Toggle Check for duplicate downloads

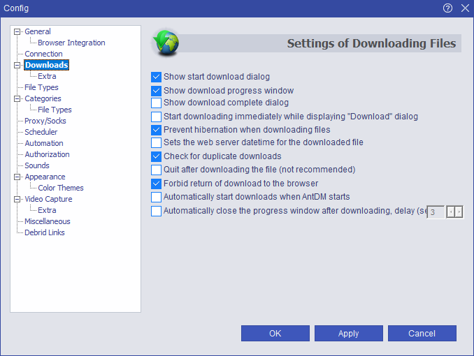pos(156,156)
